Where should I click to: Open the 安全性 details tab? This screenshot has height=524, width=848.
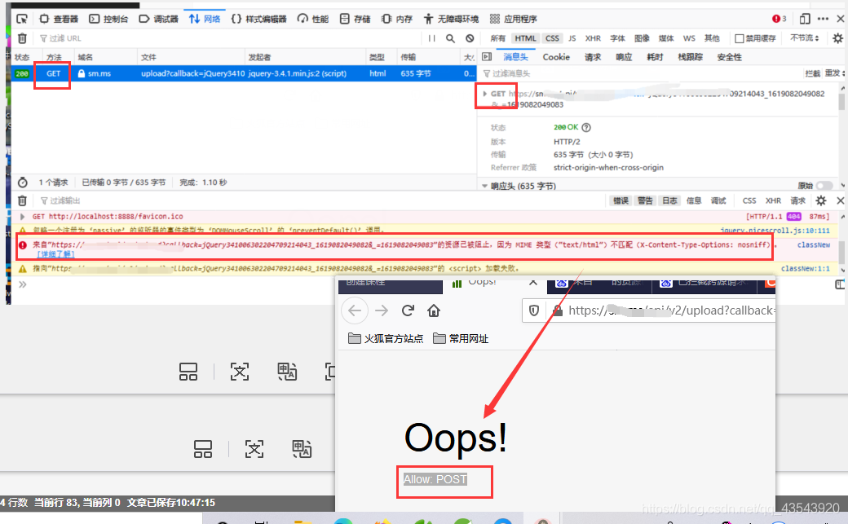point(730,57)
